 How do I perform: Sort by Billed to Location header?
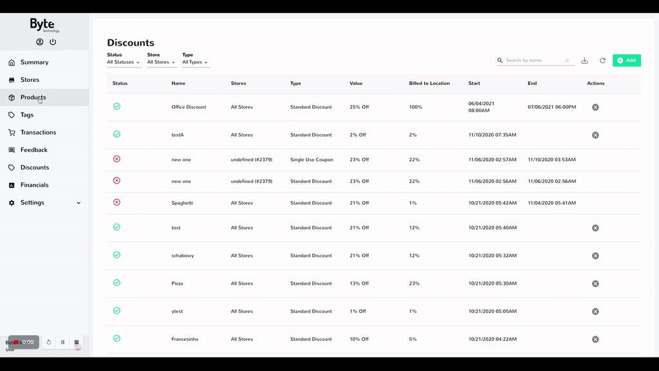pyautogui.click(x=429, y=83)
